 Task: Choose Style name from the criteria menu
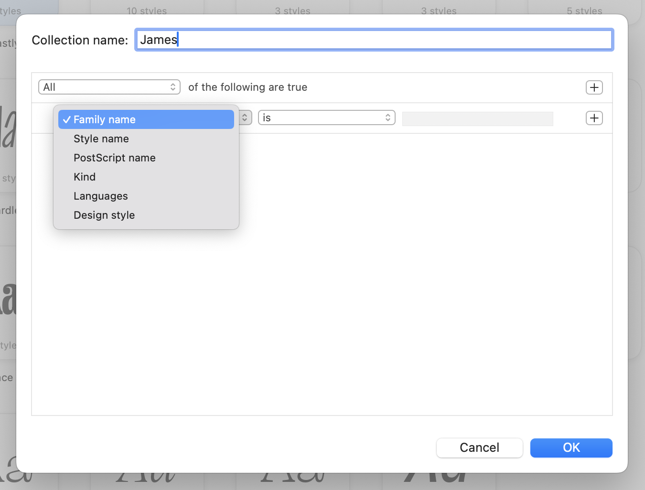101,138
